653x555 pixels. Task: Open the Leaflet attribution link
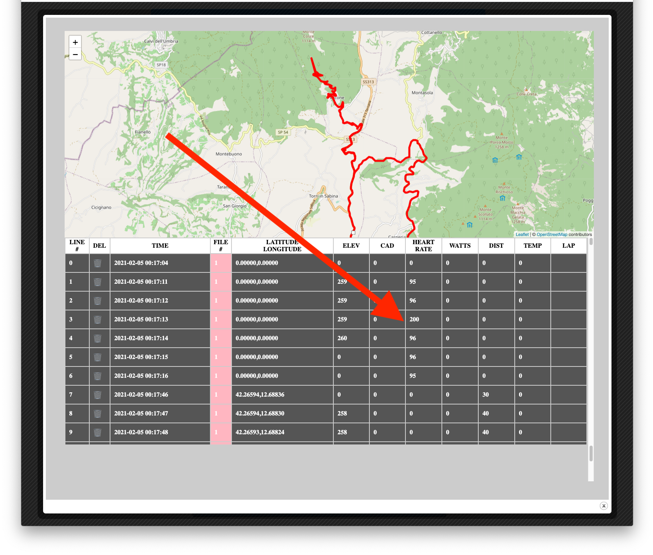coord(522,234)
